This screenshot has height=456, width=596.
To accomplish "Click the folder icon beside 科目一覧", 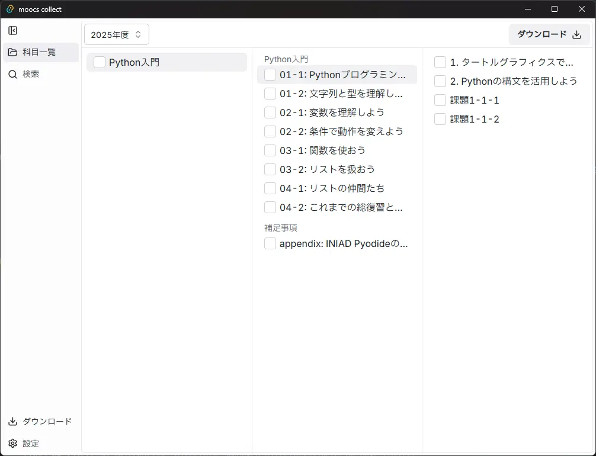I will pos(12,53).
